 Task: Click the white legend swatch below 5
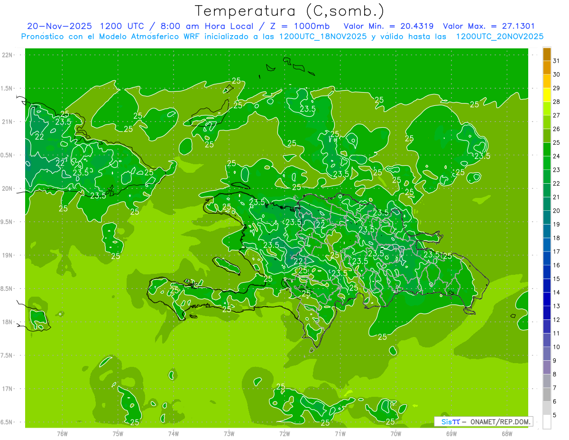[x=547, y=421]
